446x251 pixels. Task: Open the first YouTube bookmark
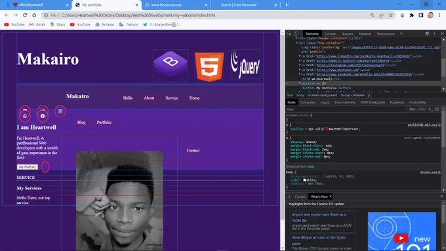[x=14, y=25]
